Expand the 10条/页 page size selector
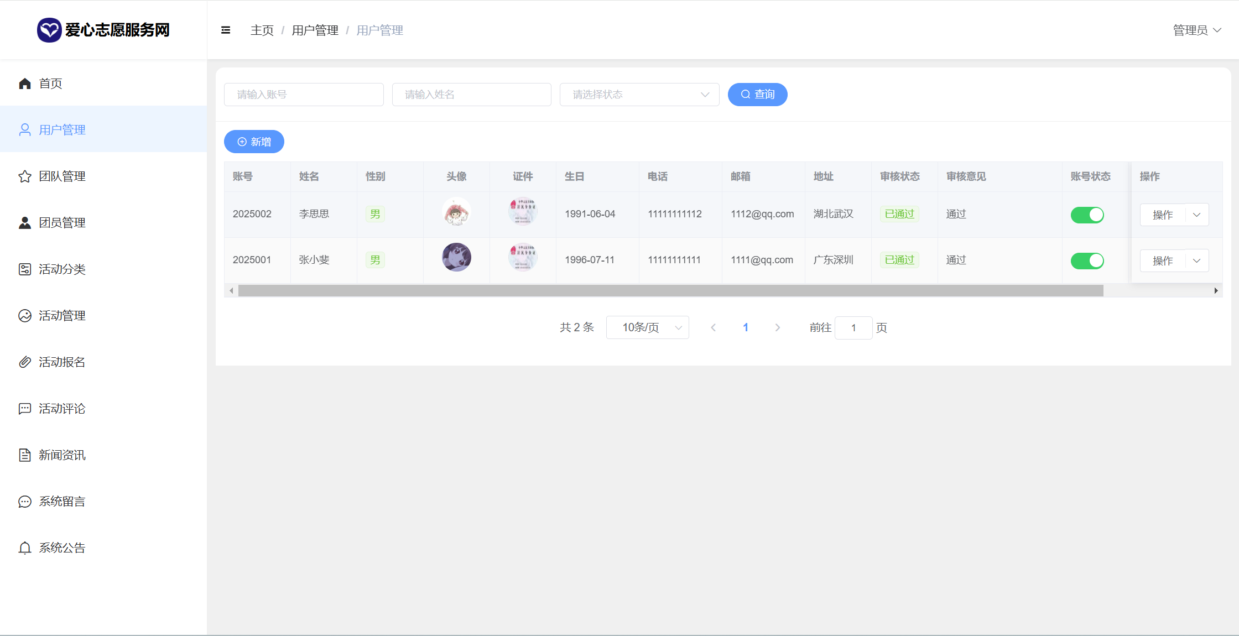This screenshot has width=1239, height=636. [647, 327]
